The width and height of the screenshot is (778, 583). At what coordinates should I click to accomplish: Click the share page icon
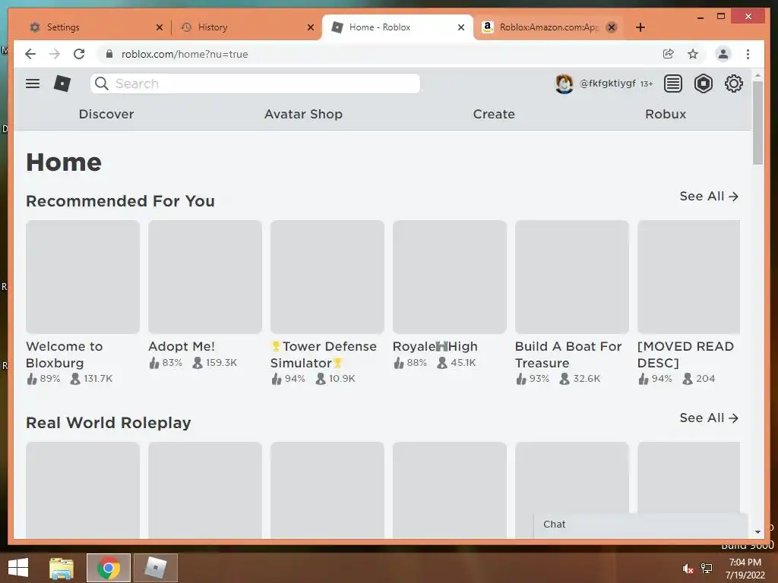pyautogui.click(x=669, y=54)
